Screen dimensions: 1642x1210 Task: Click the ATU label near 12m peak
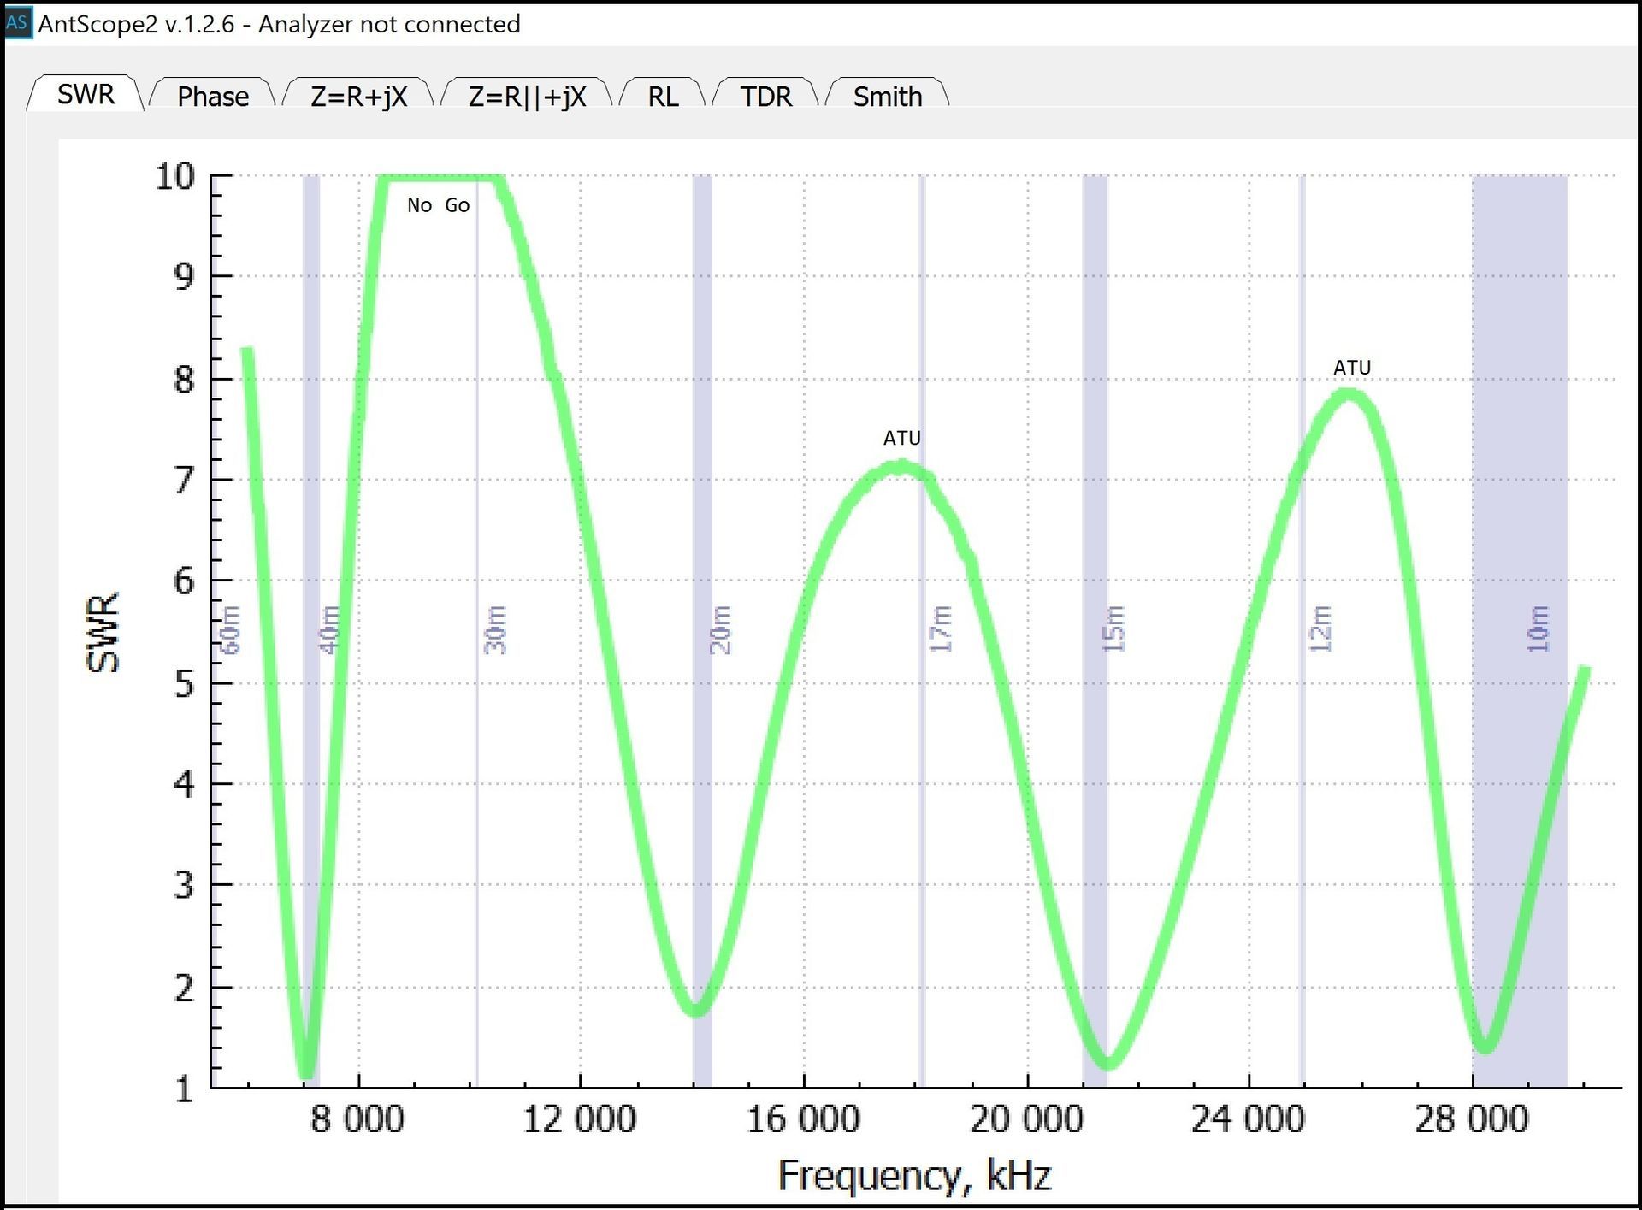pyautogui.click(x=1352, y=368)
